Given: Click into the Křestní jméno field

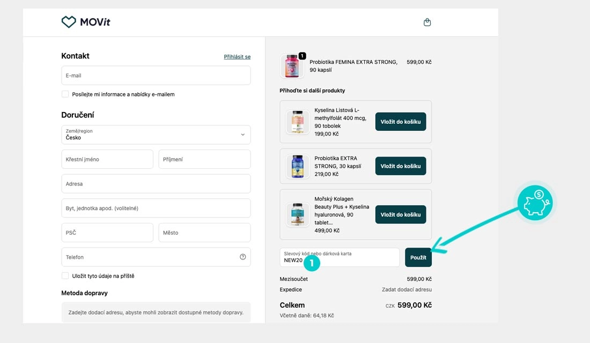Looking at the screenshot, I should coord(107,159).
